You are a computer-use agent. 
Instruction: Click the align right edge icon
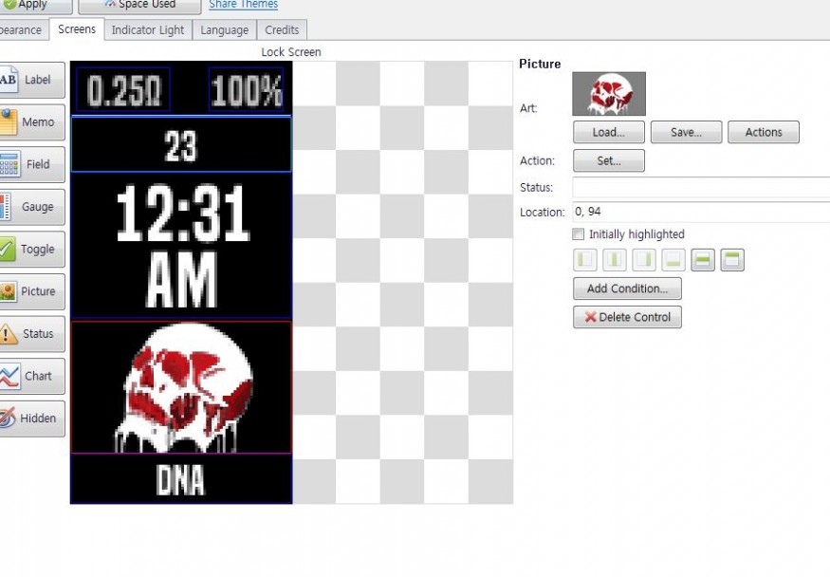(644, 260)
